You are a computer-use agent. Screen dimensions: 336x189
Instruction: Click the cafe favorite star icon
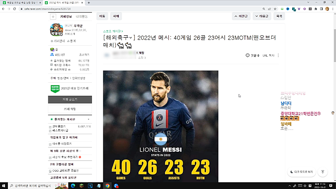point(52,16)
